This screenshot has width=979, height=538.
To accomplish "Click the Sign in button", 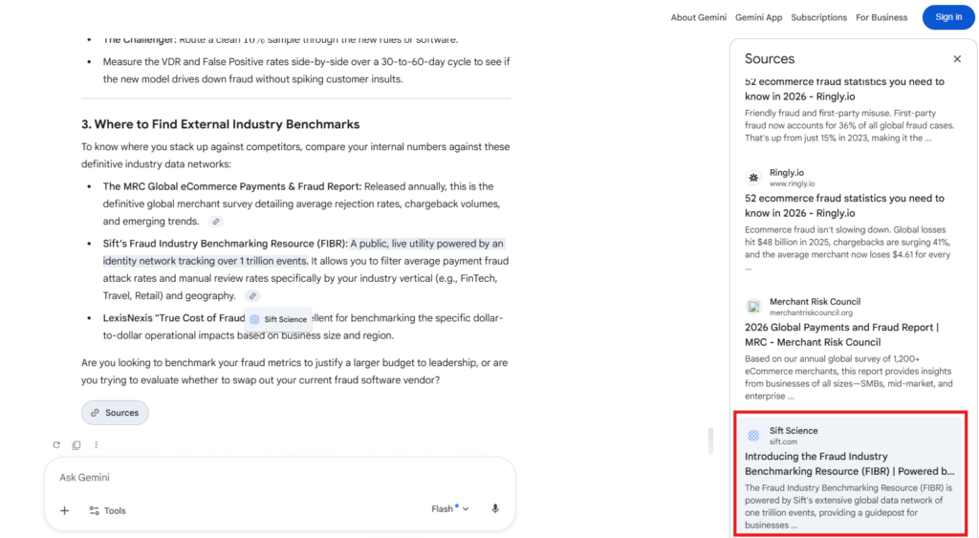I will 948,17.
